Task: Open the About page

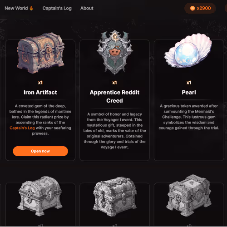Action: point(87,8)
